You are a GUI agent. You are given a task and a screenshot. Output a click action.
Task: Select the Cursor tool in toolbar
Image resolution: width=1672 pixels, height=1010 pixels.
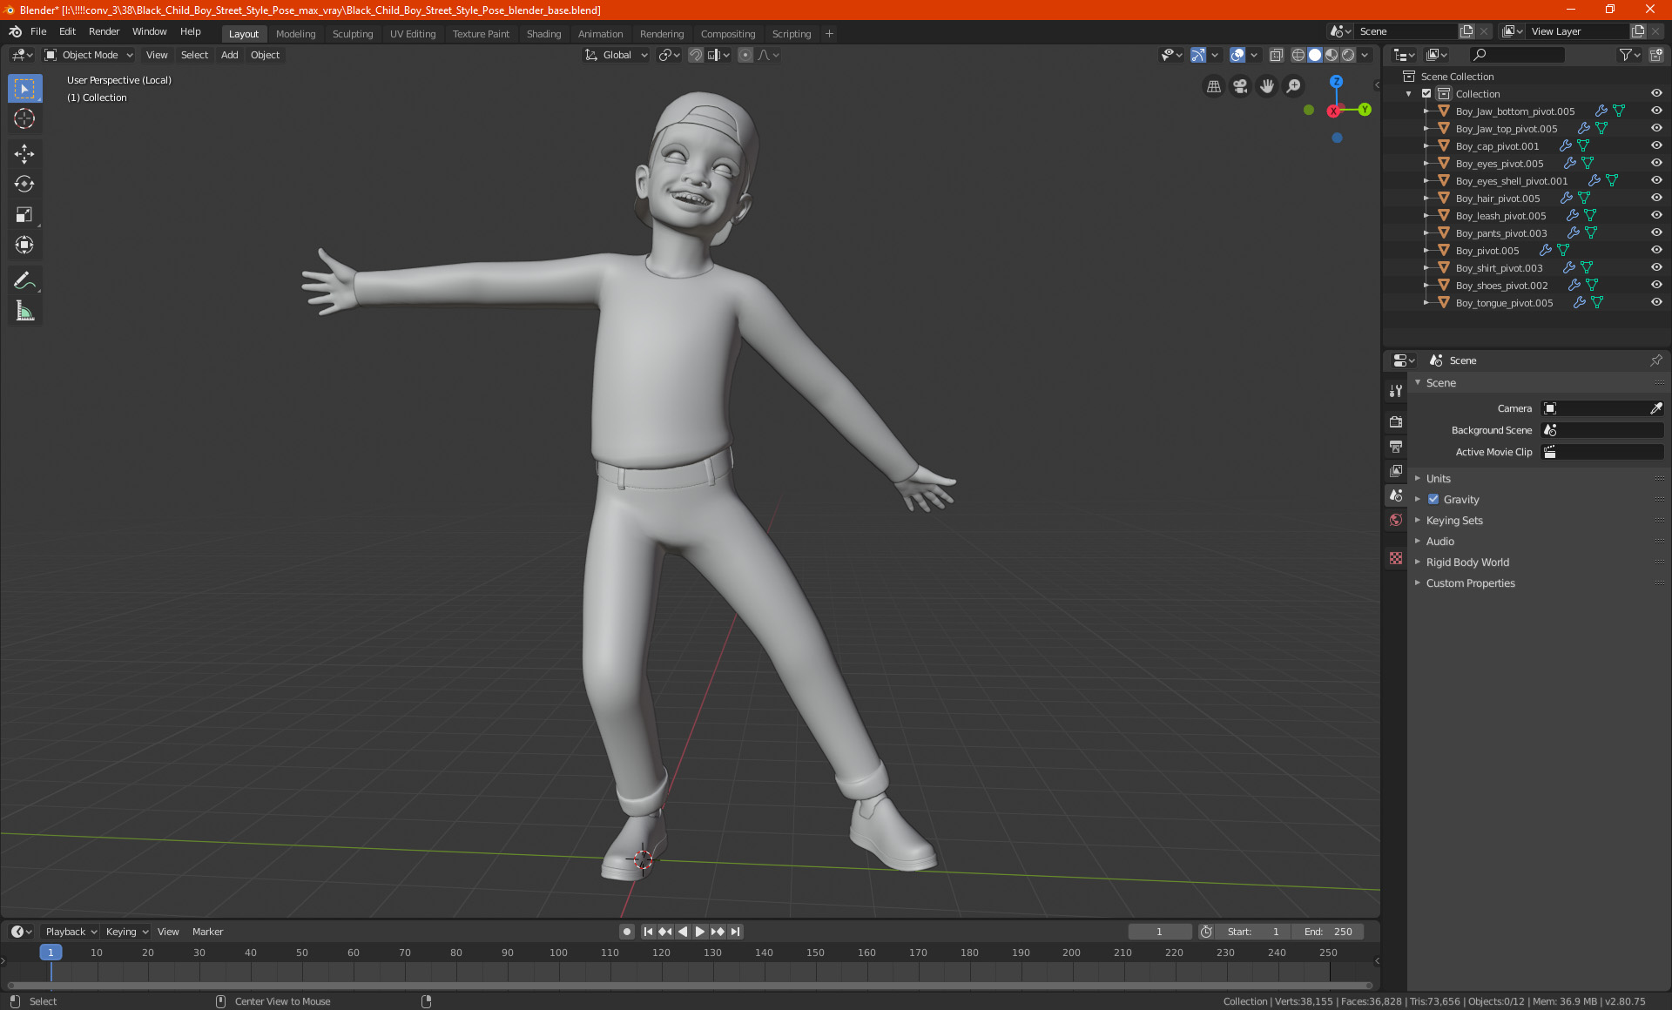coord(24,119)
